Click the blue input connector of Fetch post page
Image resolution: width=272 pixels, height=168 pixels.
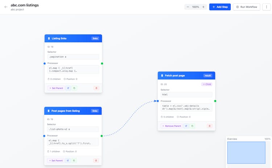coord(158,101)
